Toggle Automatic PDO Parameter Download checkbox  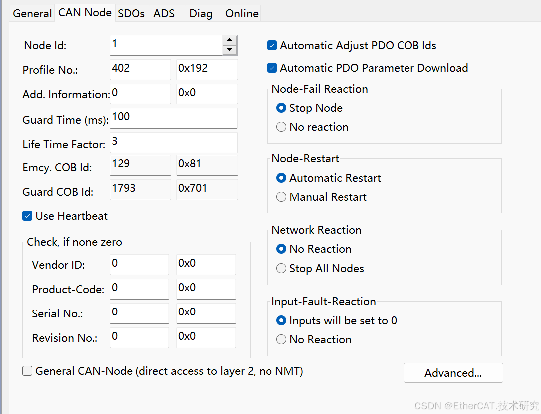pos(272,68)
